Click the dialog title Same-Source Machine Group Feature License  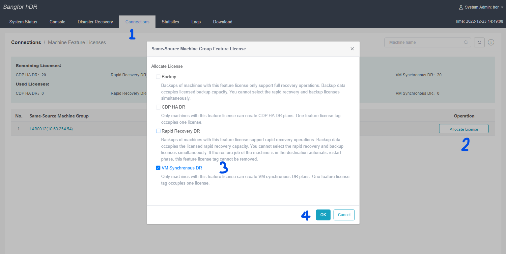199,49
